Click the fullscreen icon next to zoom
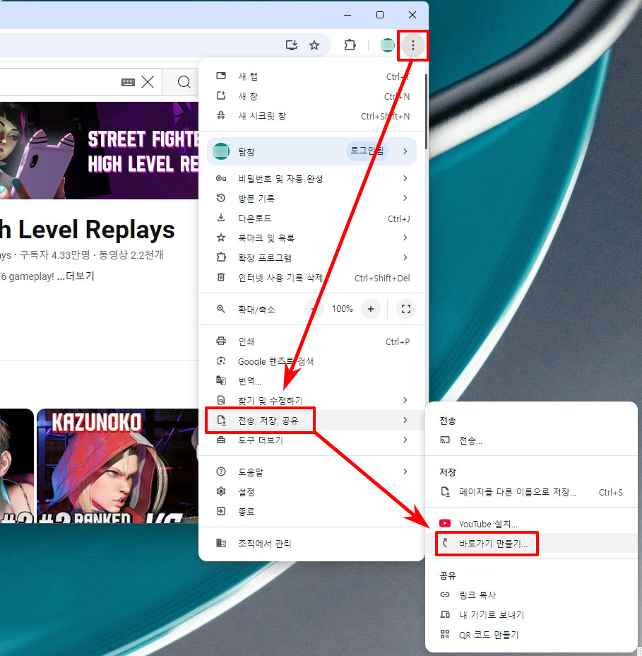Image resolution: width=642 pixels, height=656 pixels. tap(405, 309)
